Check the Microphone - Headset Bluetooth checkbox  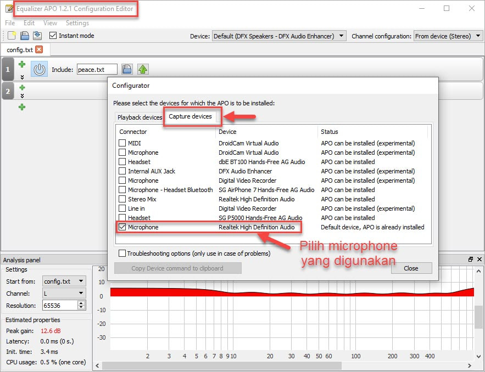(122, 190)
